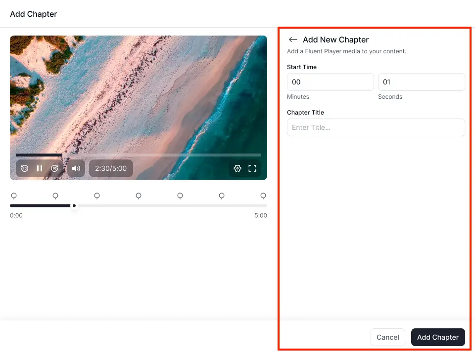The width and height of the screenshot is (475, 354).
Task: Open the player settings gear icon
Action: pyautogui.click(x=237, y=168)
